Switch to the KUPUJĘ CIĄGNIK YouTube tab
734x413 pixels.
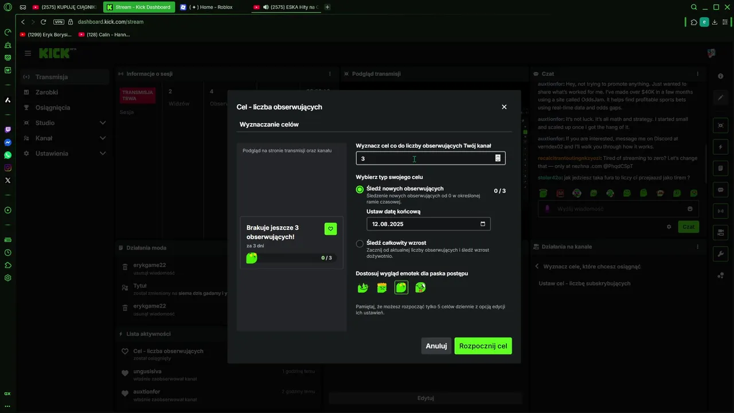tap(64, 7)
